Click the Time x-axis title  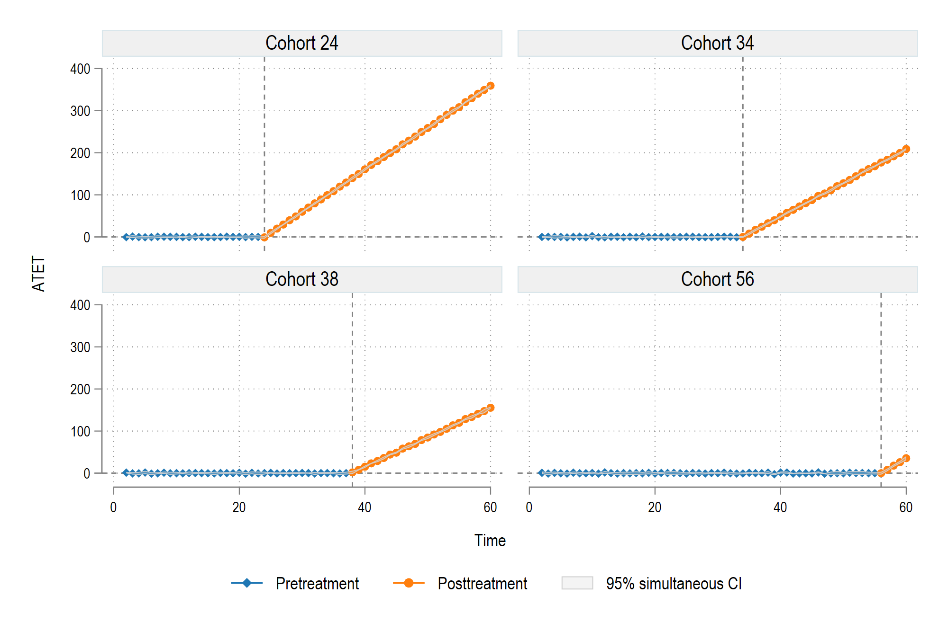tap(490, 540)
